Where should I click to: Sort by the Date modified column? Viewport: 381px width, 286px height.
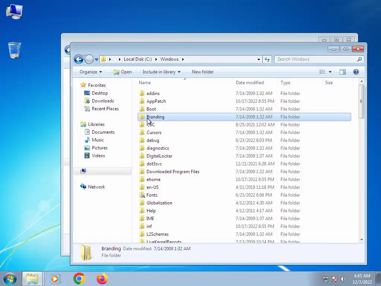(250, 82)
